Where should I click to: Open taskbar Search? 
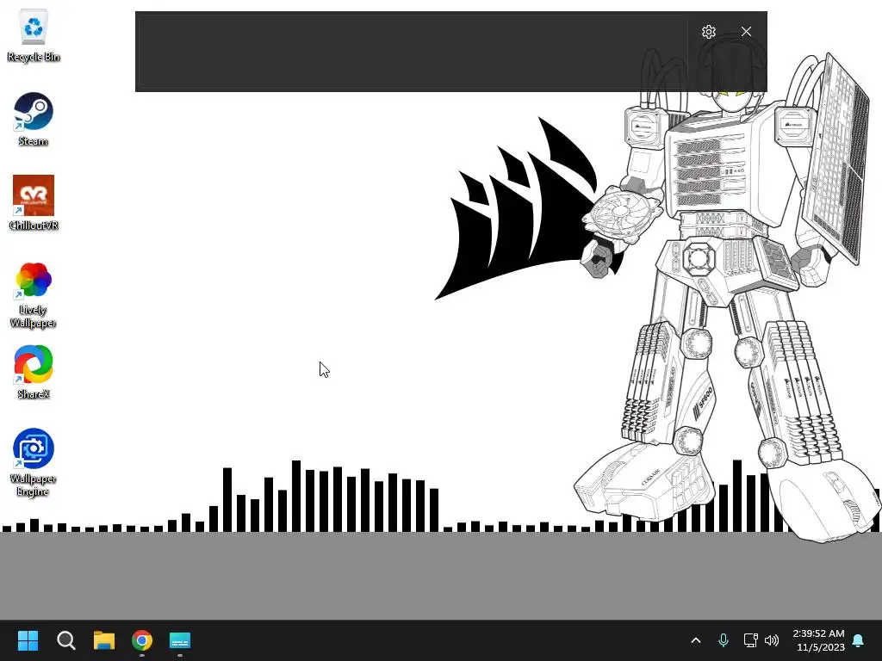click(65, 640)
